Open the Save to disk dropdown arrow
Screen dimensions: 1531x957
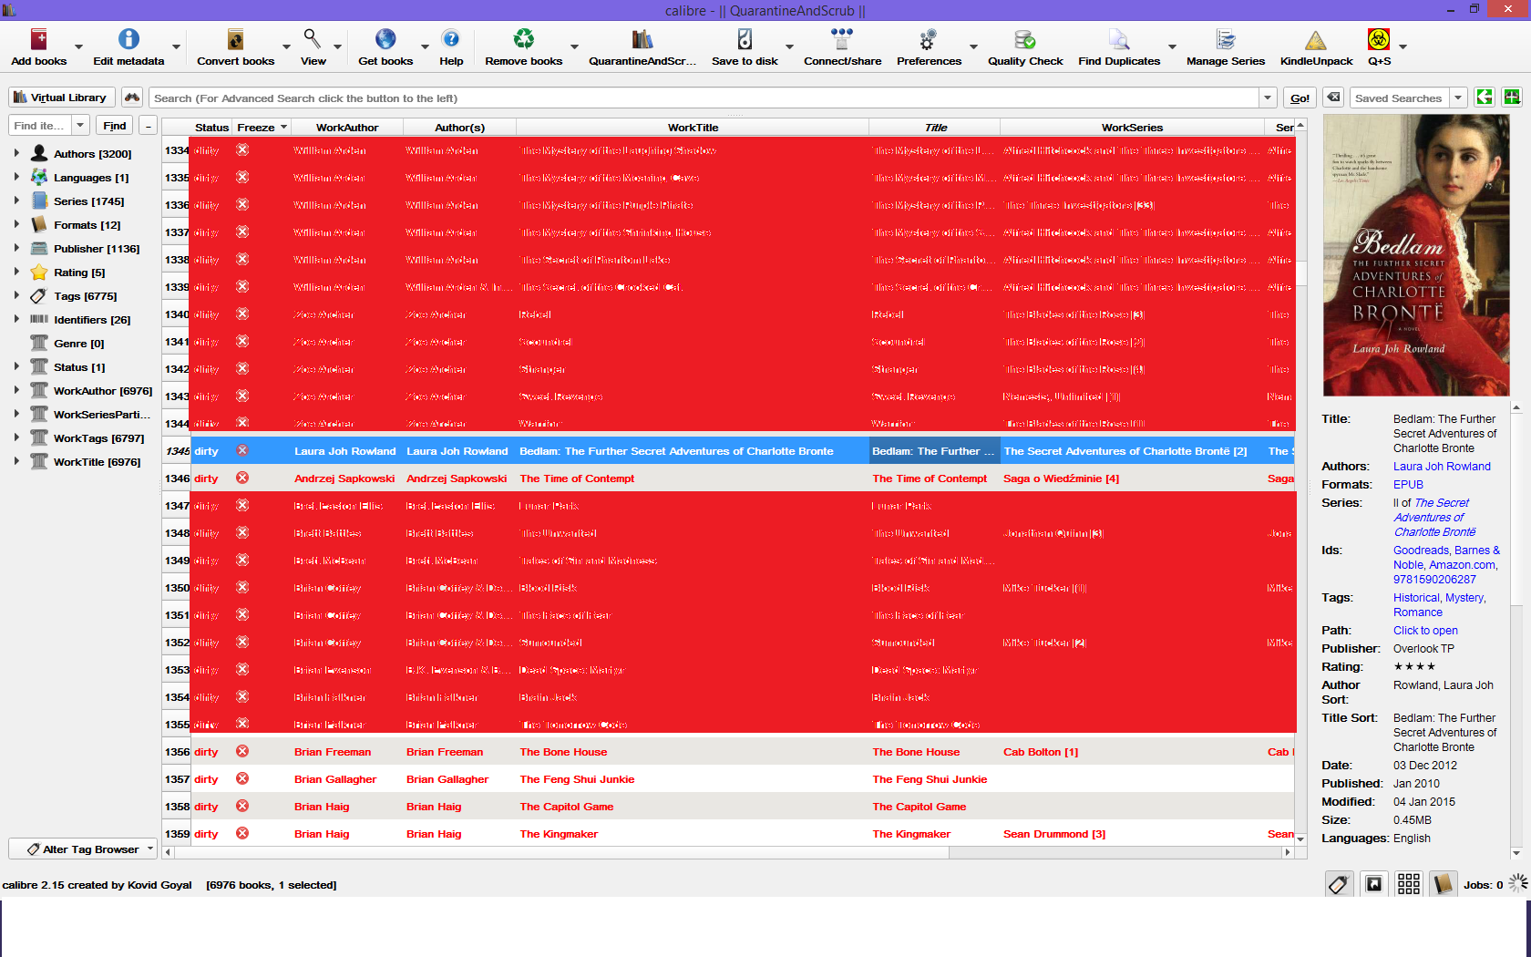[789, 47]
